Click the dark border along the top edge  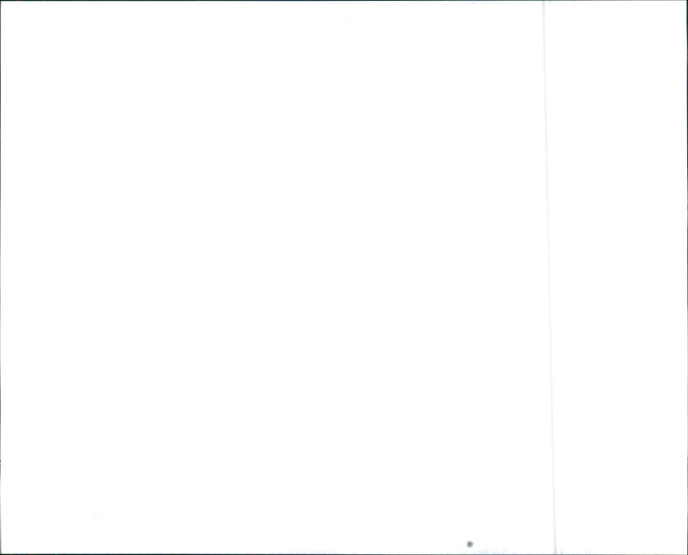344,1
